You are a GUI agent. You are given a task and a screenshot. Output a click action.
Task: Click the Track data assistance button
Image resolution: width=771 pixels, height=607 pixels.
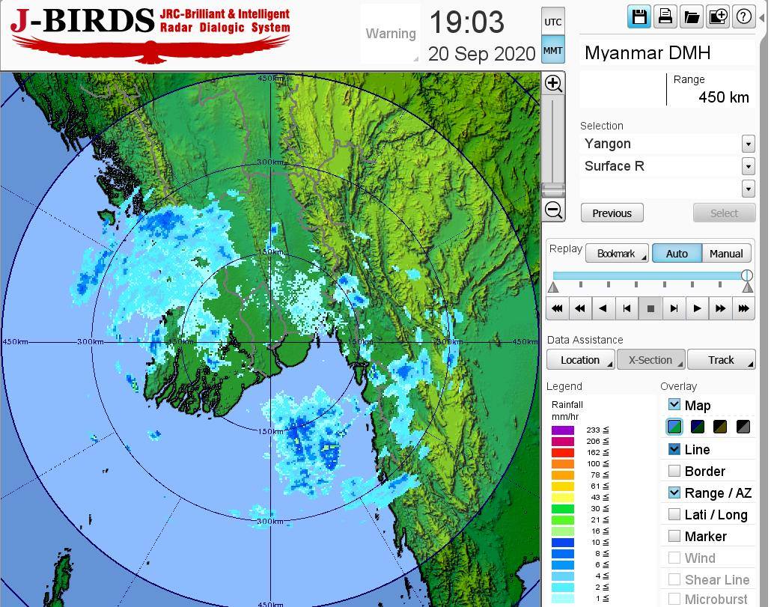(721, 360)
